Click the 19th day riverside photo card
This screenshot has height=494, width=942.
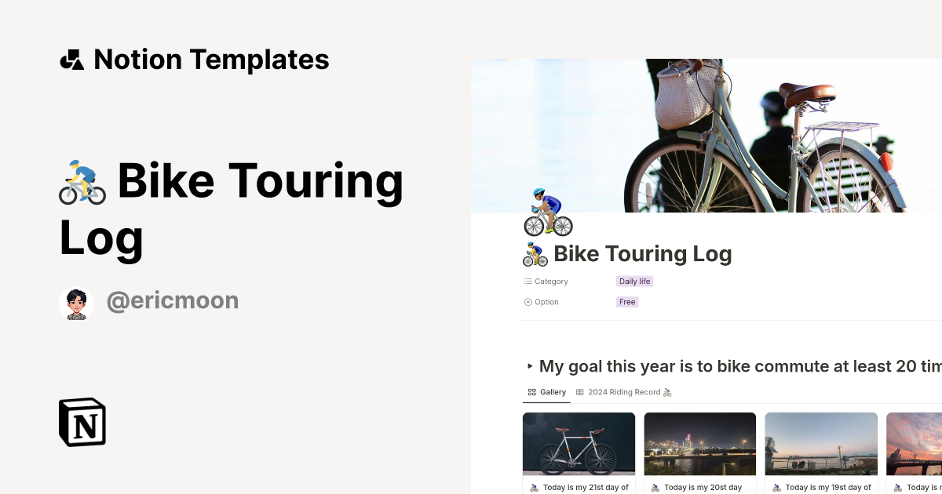820,443
